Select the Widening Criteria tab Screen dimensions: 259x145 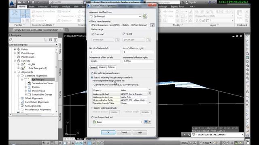tap(107, 67)
